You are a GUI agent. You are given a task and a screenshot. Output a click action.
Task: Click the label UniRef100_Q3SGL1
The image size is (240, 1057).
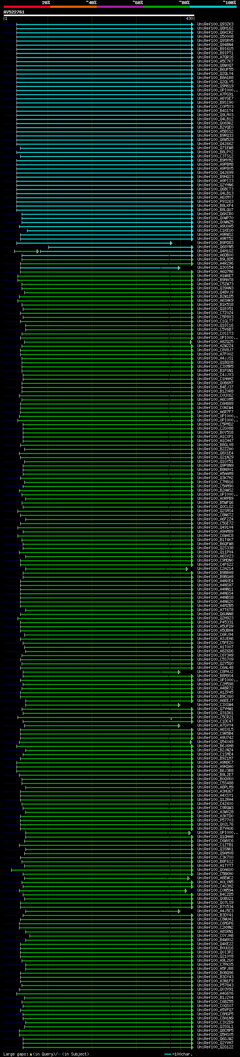point(215,1026)
